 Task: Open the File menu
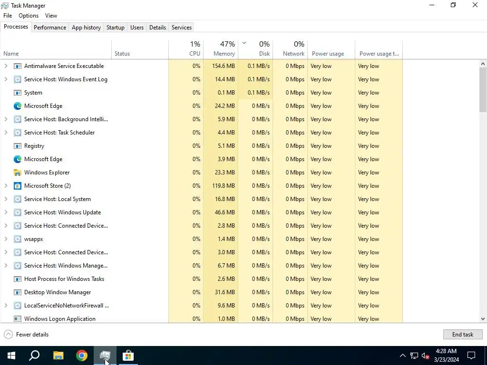(8, 16)
